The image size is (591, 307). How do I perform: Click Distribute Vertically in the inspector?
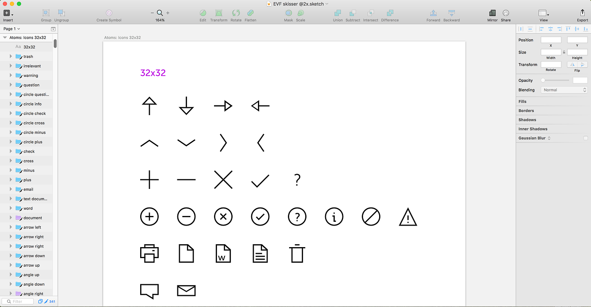pos(530,29)
